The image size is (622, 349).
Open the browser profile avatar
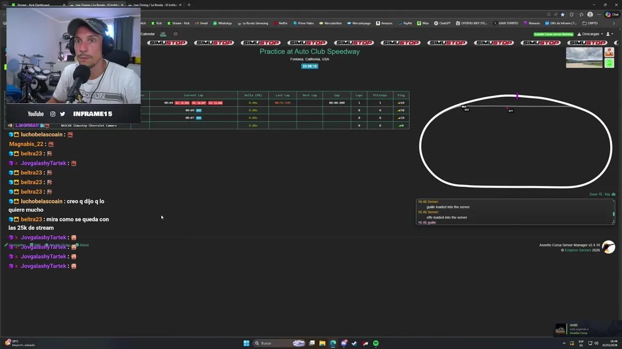tap(590, 15)
